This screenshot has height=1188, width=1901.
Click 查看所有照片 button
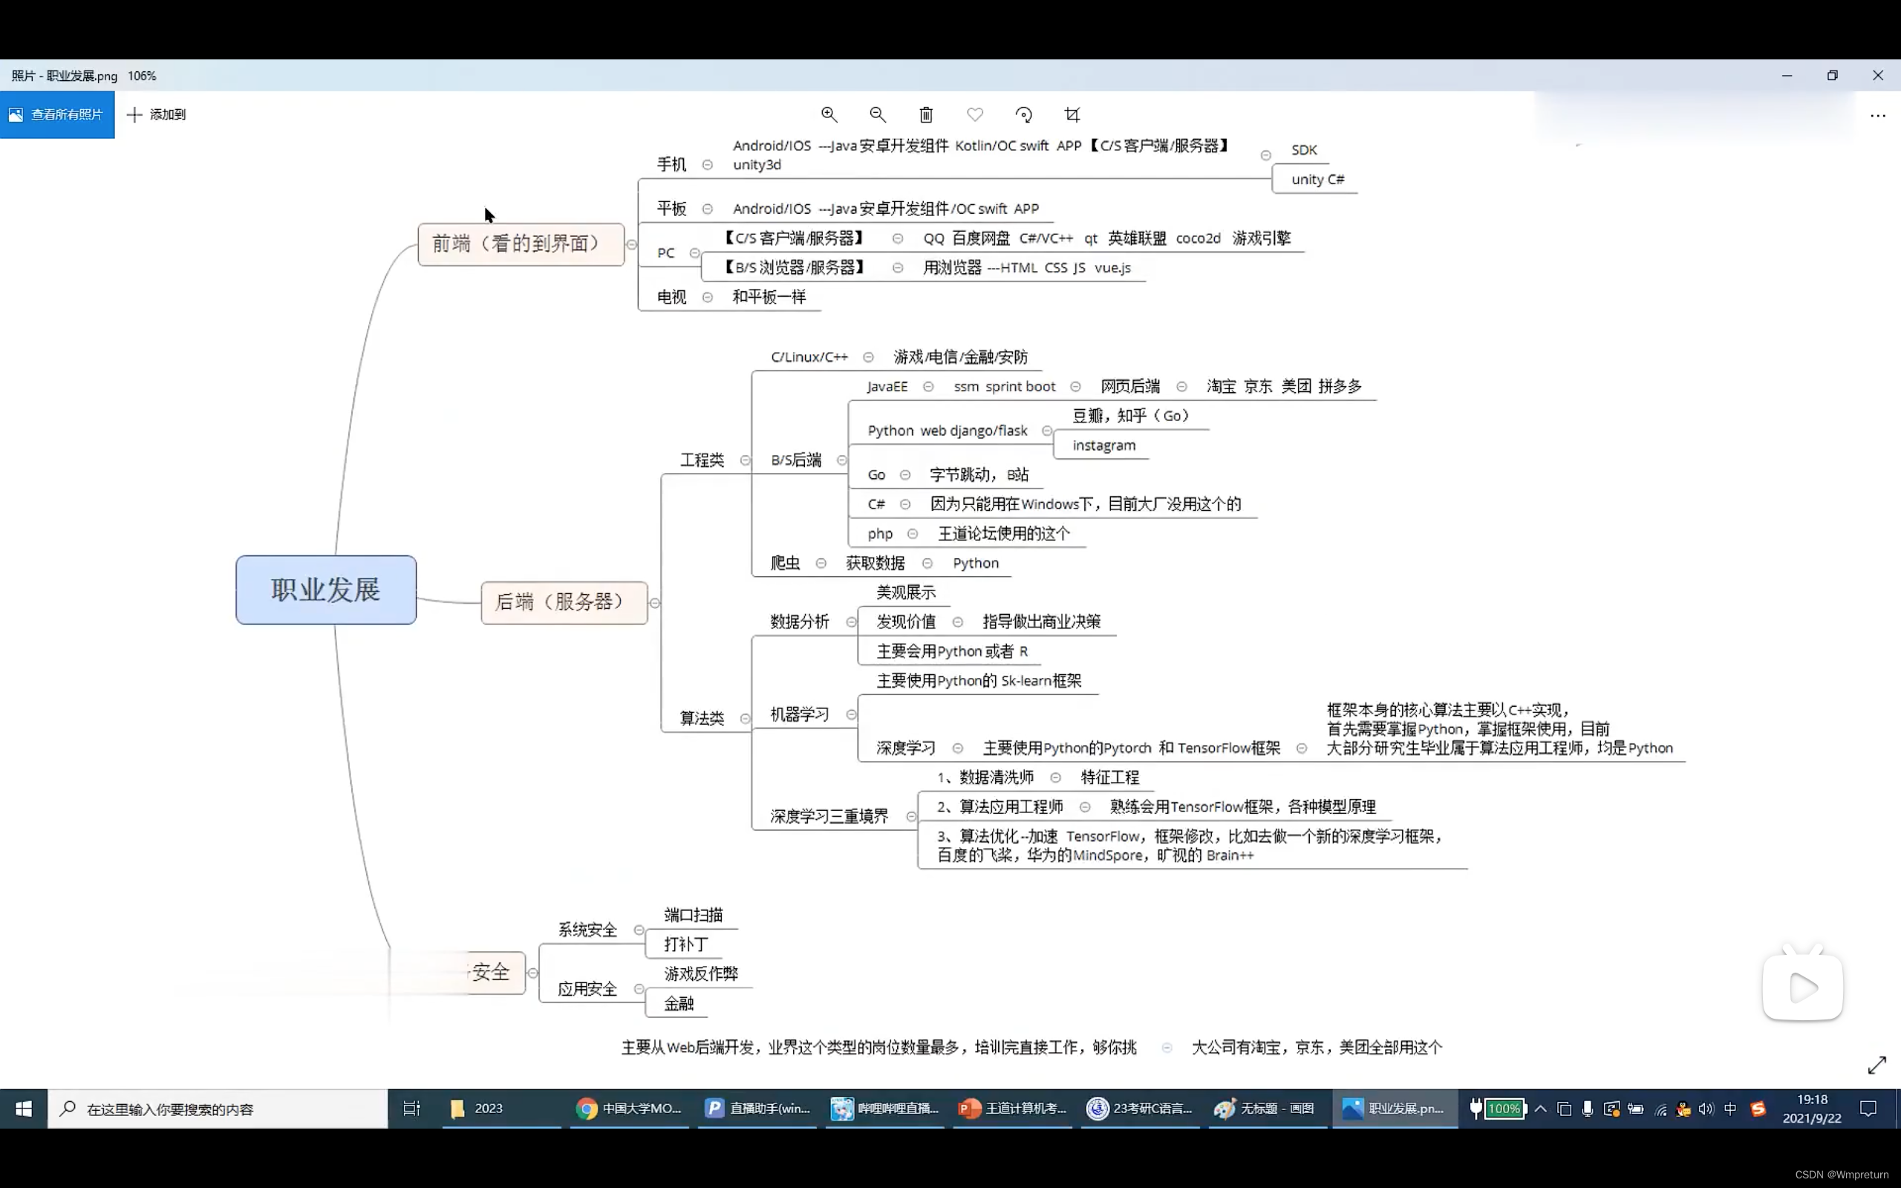(57, 114)
